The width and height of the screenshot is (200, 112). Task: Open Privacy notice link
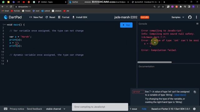coord(17,109)
